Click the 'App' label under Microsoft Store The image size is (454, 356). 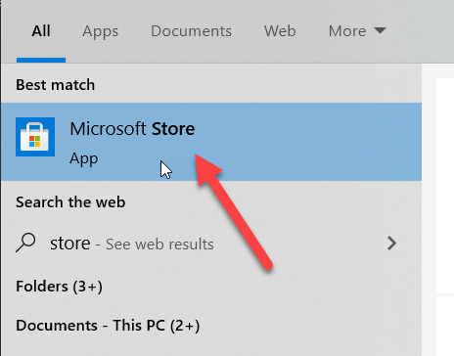click(84, 159)
